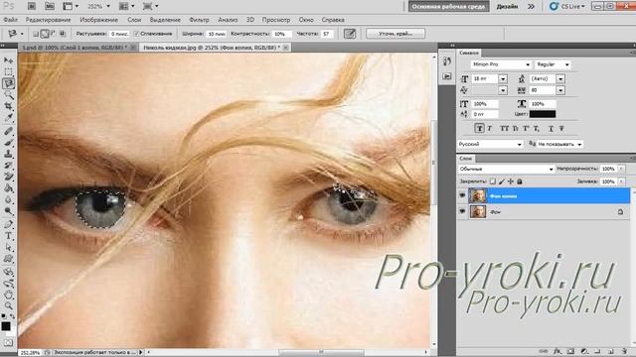
Task: Toggle Quick Mask mode at toolbox bottom
Action: pos(8,342)
